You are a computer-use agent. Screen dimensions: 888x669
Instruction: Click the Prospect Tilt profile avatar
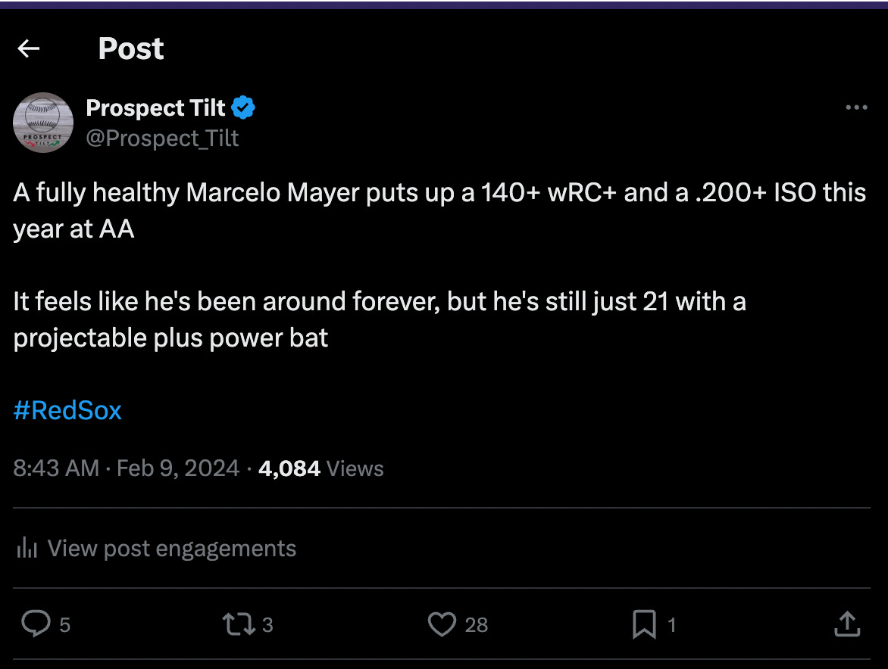click(x=43, y=122)
